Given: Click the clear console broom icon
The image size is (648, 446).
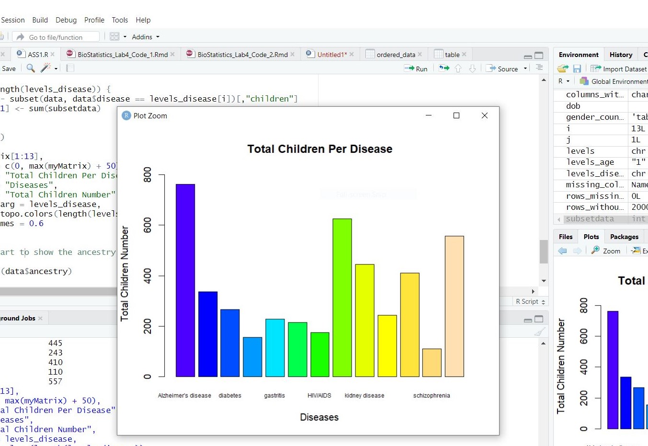Looking at the screenshot, I should (539, 332).
